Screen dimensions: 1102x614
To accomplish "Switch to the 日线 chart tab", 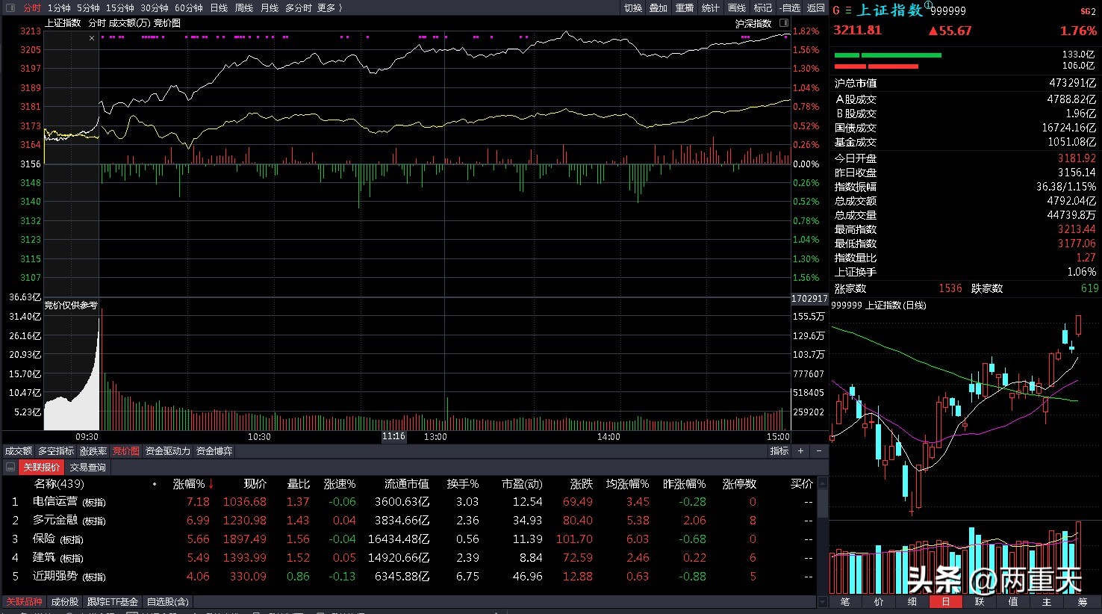I will pos(219,7).
